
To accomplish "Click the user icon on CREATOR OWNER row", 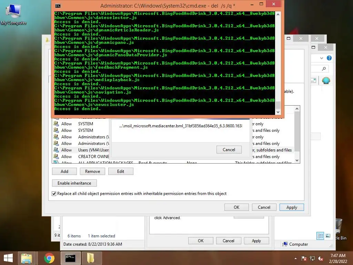I will point(56,156).
